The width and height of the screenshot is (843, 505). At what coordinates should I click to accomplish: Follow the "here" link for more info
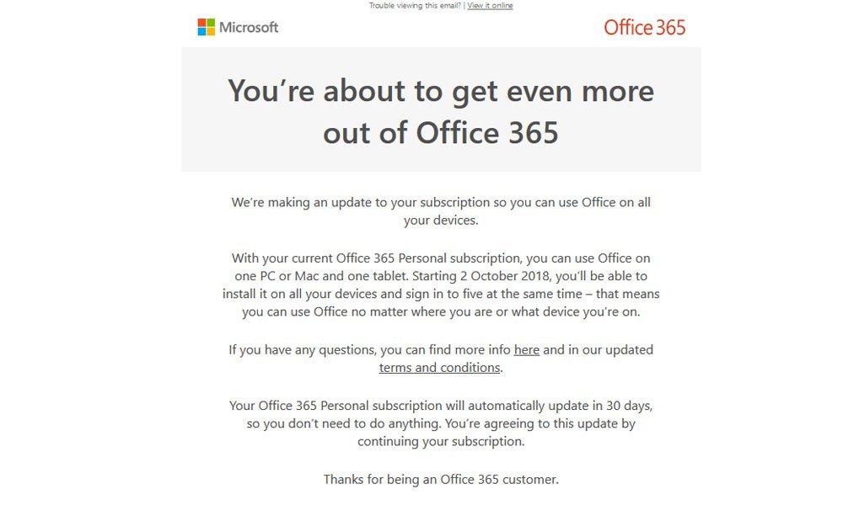[526, 350]
